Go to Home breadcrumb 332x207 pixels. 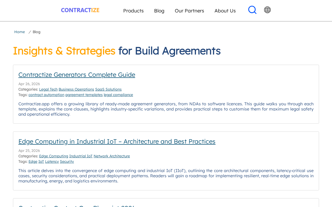pos(19,32)
